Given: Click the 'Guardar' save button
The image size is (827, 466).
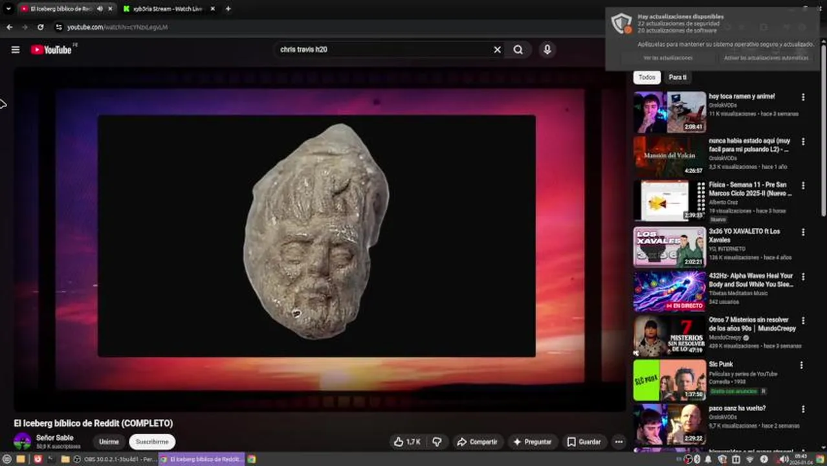Looking at the screenshot, I should pos(584,441).
